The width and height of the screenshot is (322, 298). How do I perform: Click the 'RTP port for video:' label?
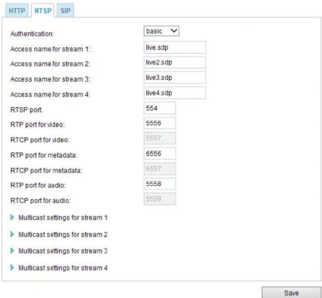click(37, 125)
